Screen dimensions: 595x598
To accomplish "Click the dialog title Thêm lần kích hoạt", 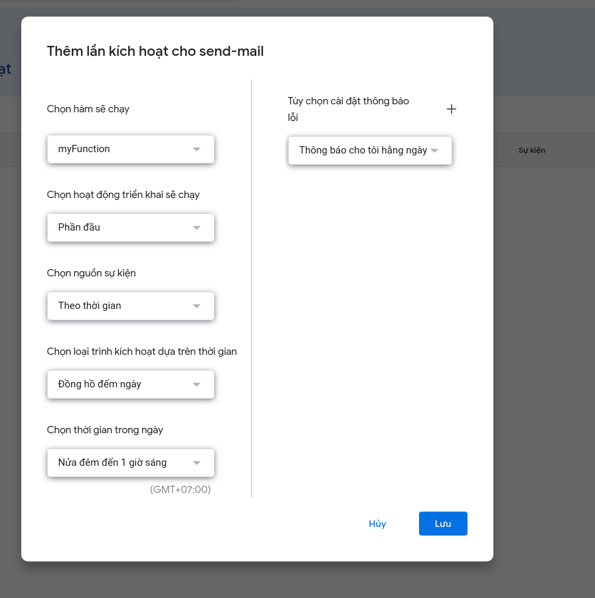I will click(x=155, y=51).
